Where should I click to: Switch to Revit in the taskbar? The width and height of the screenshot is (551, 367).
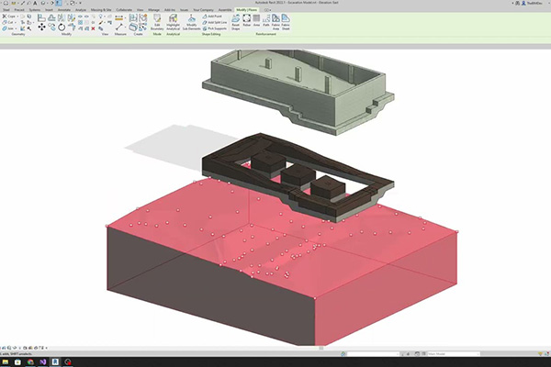[x=55, y=361]
